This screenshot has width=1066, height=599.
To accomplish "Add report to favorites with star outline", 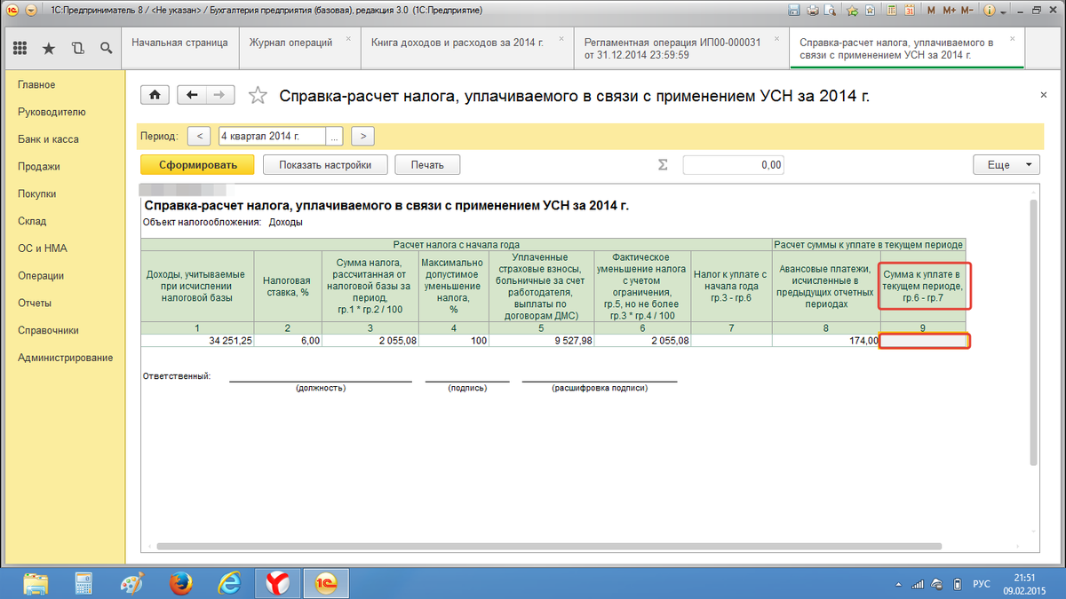I will (258, 95).
